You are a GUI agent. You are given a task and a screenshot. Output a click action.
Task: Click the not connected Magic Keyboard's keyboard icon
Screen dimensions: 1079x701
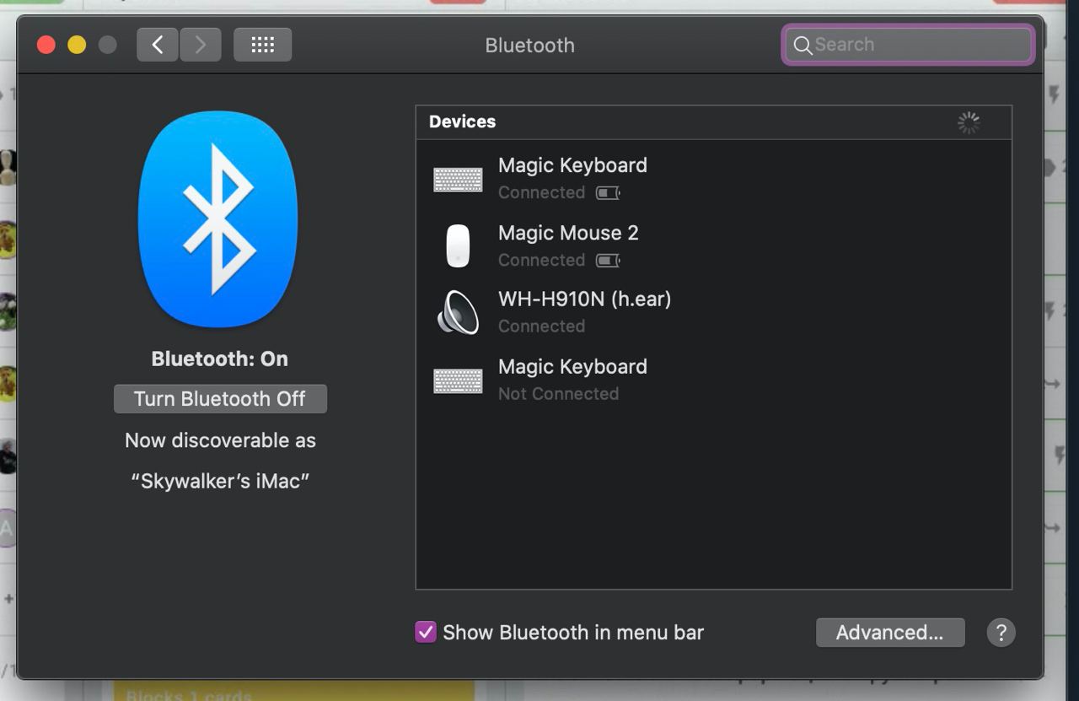[x=458, y=381]
